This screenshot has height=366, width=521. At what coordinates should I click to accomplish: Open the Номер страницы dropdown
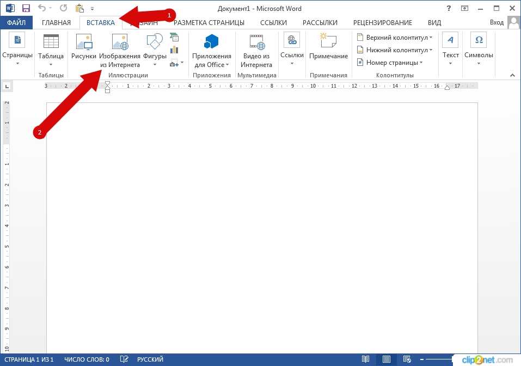click(389, 63)
